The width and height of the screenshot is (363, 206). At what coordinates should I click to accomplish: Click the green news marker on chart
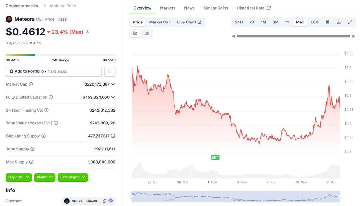pos(215,157)
